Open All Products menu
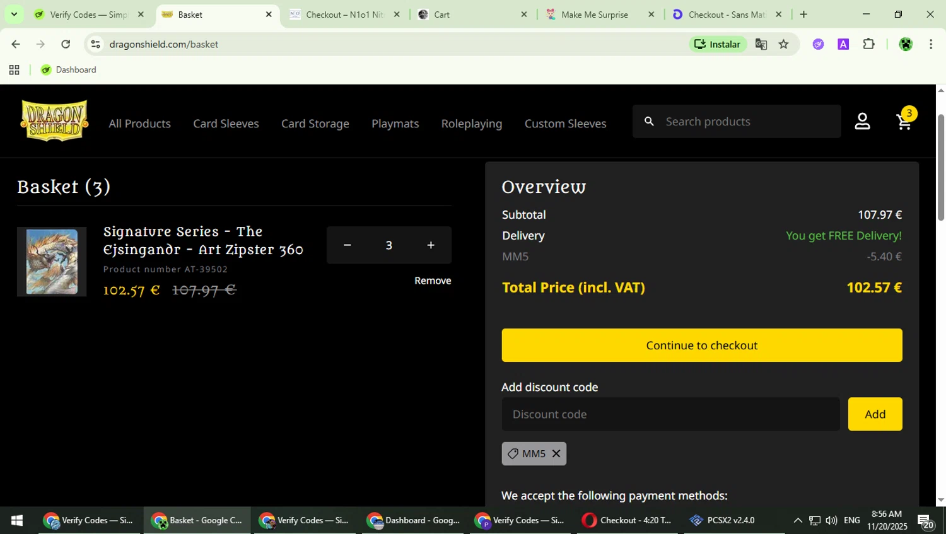Screen dimensions: 946x534 point(139,124)
